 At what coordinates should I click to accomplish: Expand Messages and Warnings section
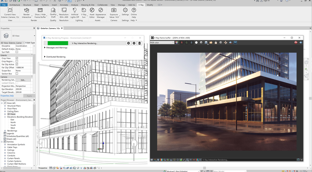point(56,48)
